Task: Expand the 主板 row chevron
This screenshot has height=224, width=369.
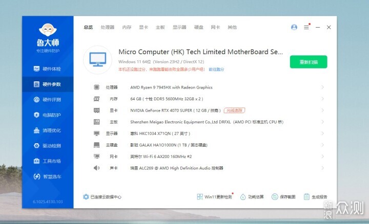Action: (322, 122)
